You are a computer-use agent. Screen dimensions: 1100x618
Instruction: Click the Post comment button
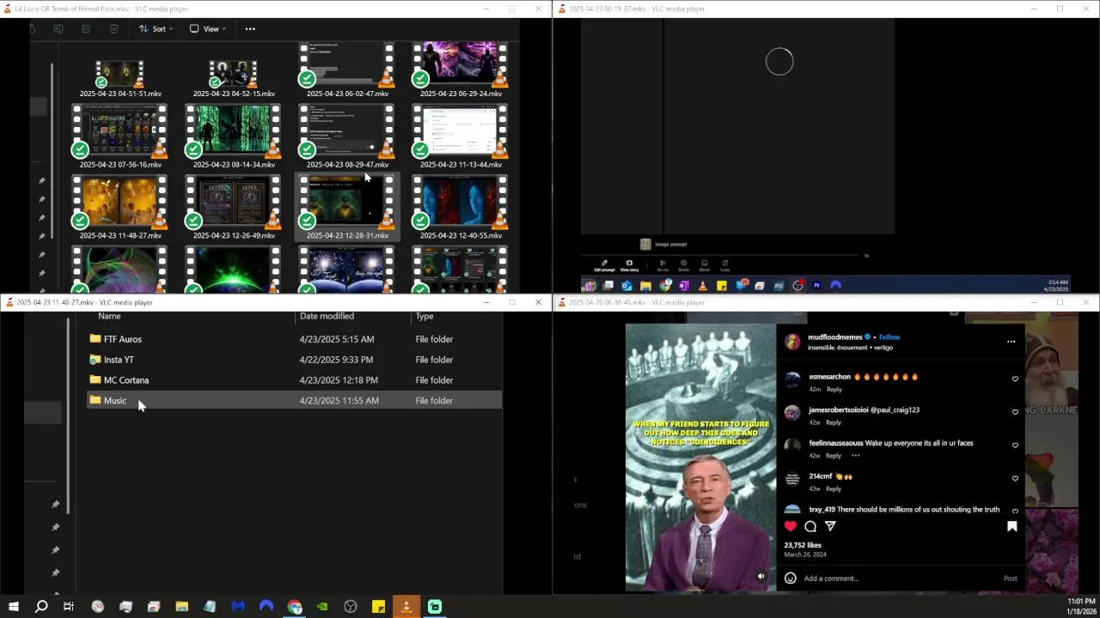click(1010, 579)
